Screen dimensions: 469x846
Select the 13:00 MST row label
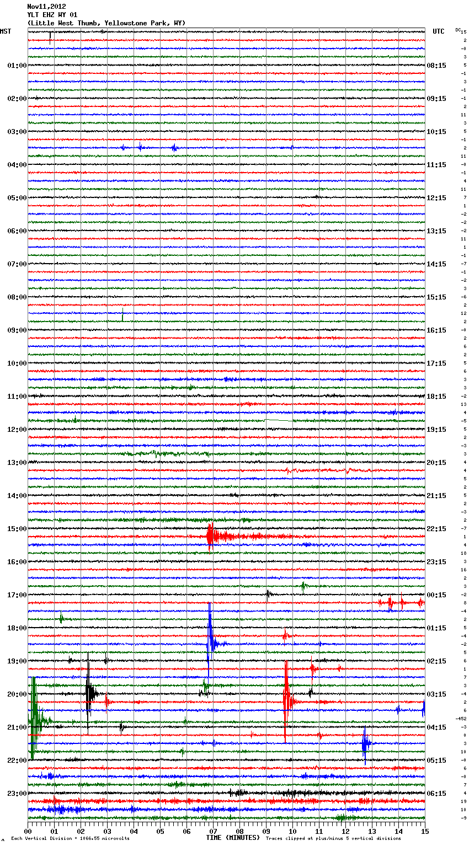17,463
